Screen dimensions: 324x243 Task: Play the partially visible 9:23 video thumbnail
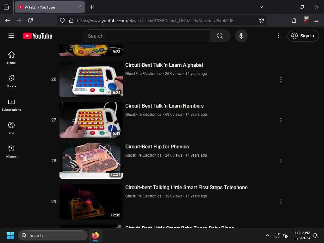click(x=91, y=50)
